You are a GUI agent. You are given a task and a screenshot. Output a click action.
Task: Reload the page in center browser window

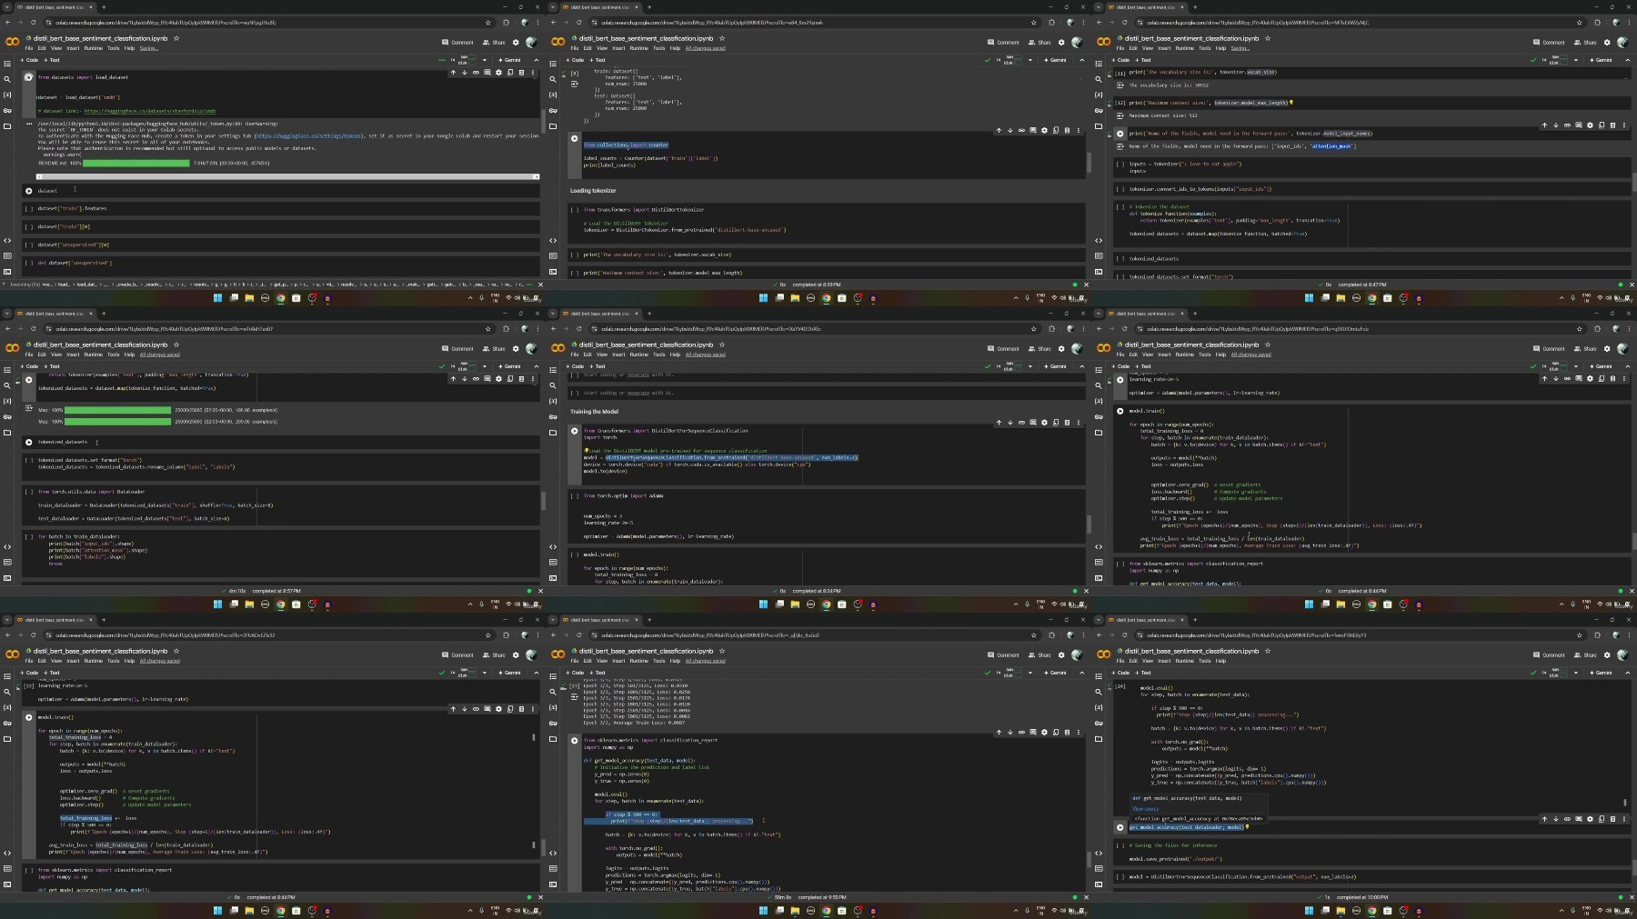coord(579,329)
